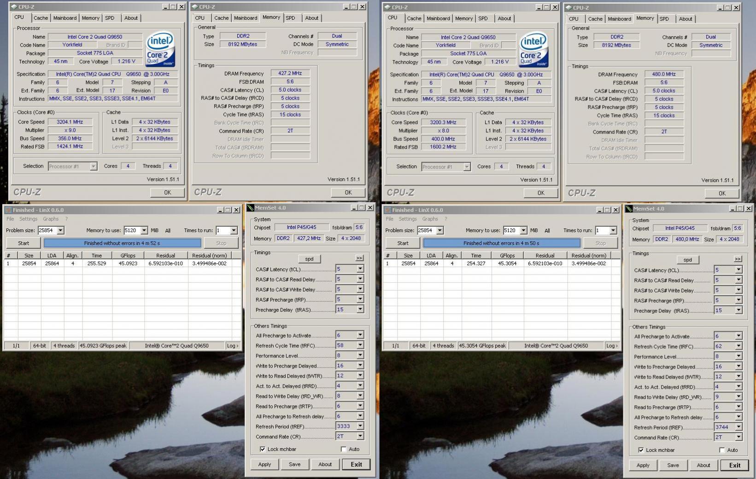This screenshot has width=756, height=479.
Task: Open the Log in LinX with 45.3054 GFlops peak
Action: click(x=612, y=345)
